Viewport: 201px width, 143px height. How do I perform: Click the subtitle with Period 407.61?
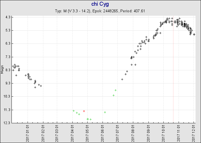tap(100, 11)
